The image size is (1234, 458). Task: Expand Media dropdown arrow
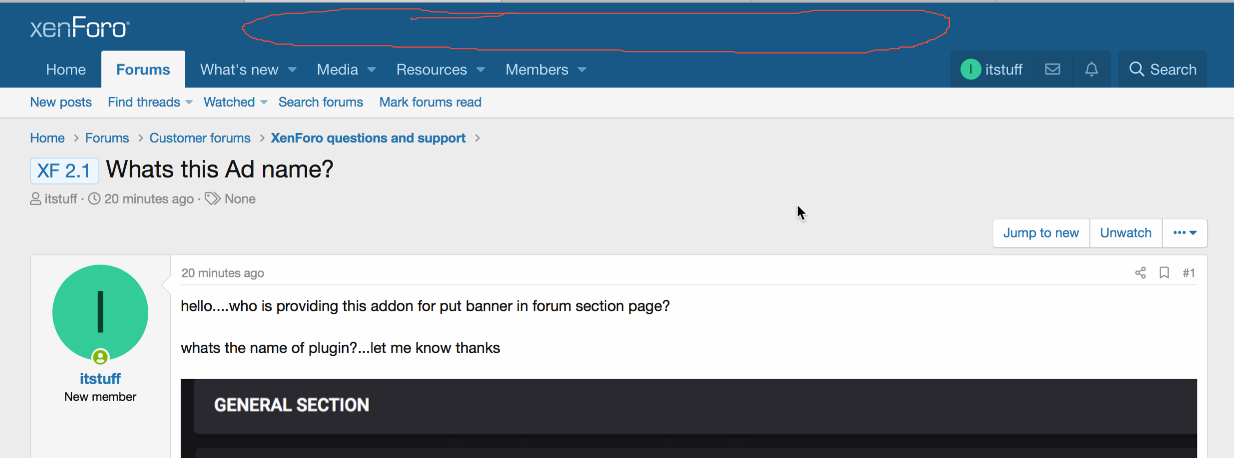372,70
